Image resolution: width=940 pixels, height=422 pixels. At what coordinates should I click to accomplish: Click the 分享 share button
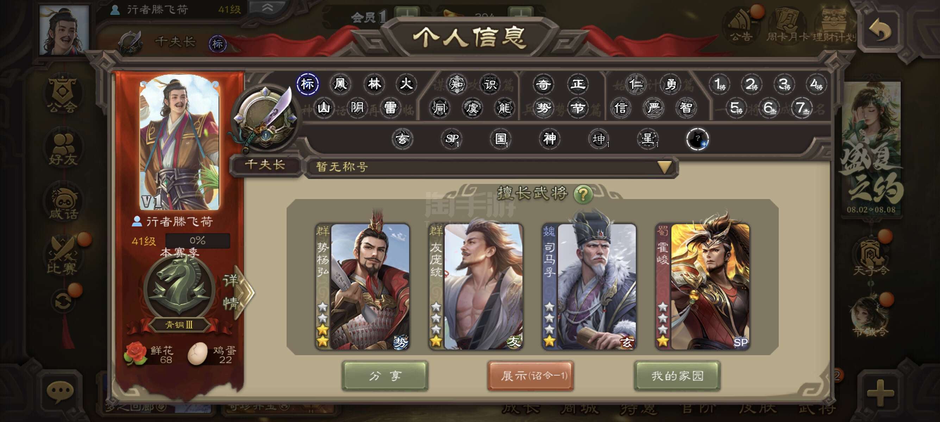[x=385, y=376]
